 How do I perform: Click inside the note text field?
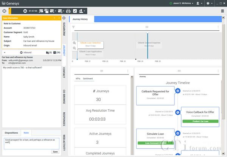(x=31, y=143)
